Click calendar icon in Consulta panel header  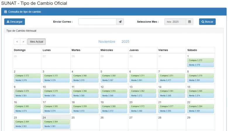pyautogui.click(x=6, y=12)
